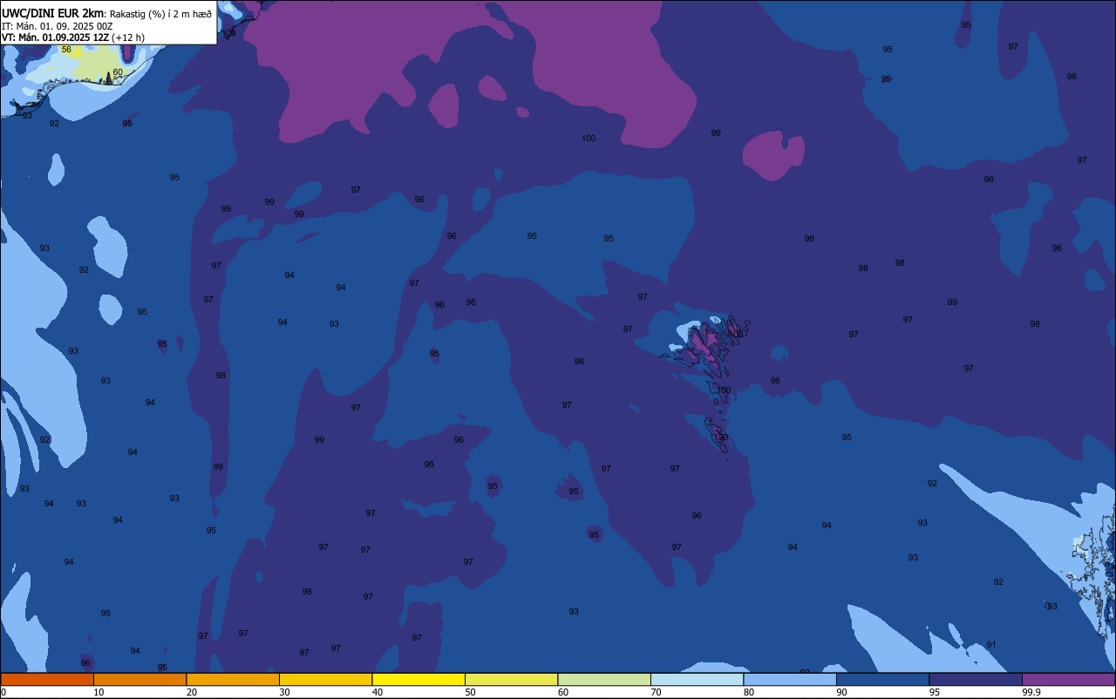Screen dimensions: 1116x699
Task: Click the '50' legend scale label
Action: point(470,692)
